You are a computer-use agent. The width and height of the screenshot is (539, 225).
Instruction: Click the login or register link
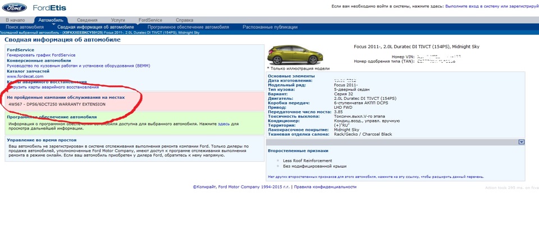[492, 7]
